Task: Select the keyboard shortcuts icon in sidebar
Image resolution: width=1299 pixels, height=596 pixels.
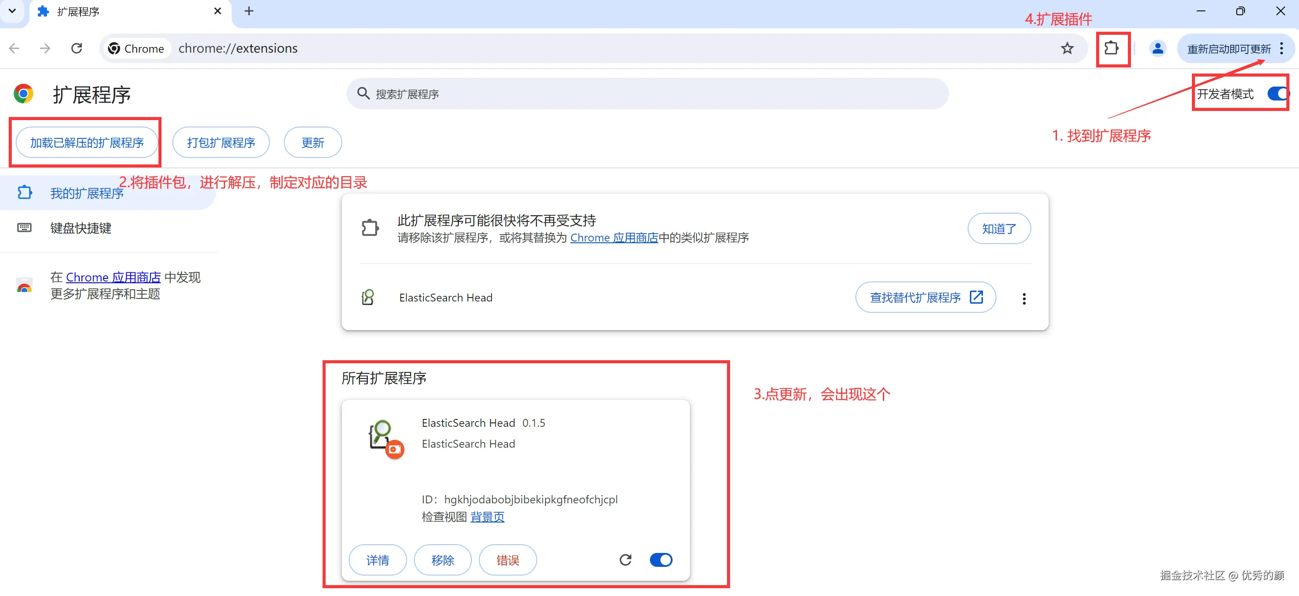Action: click(24, 228)
